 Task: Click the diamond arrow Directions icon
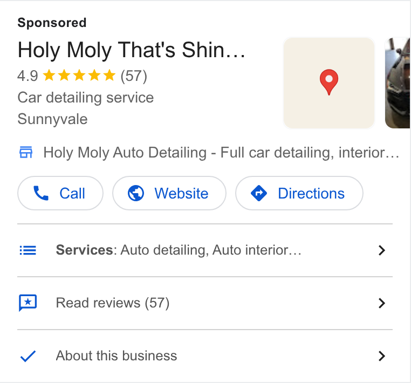259,193
